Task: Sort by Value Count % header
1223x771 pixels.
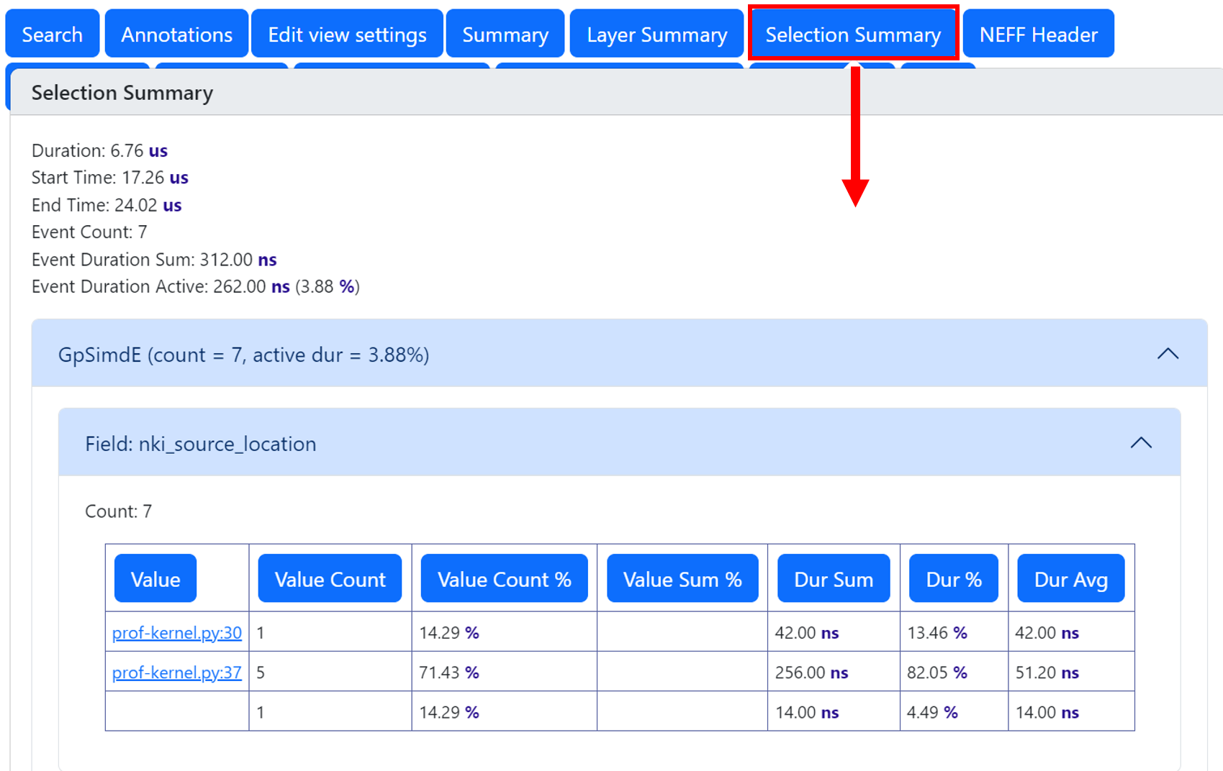Action: [504, 579]
